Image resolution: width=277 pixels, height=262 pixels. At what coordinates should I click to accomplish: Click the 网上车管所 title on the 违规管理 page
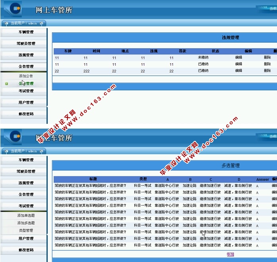54,10
